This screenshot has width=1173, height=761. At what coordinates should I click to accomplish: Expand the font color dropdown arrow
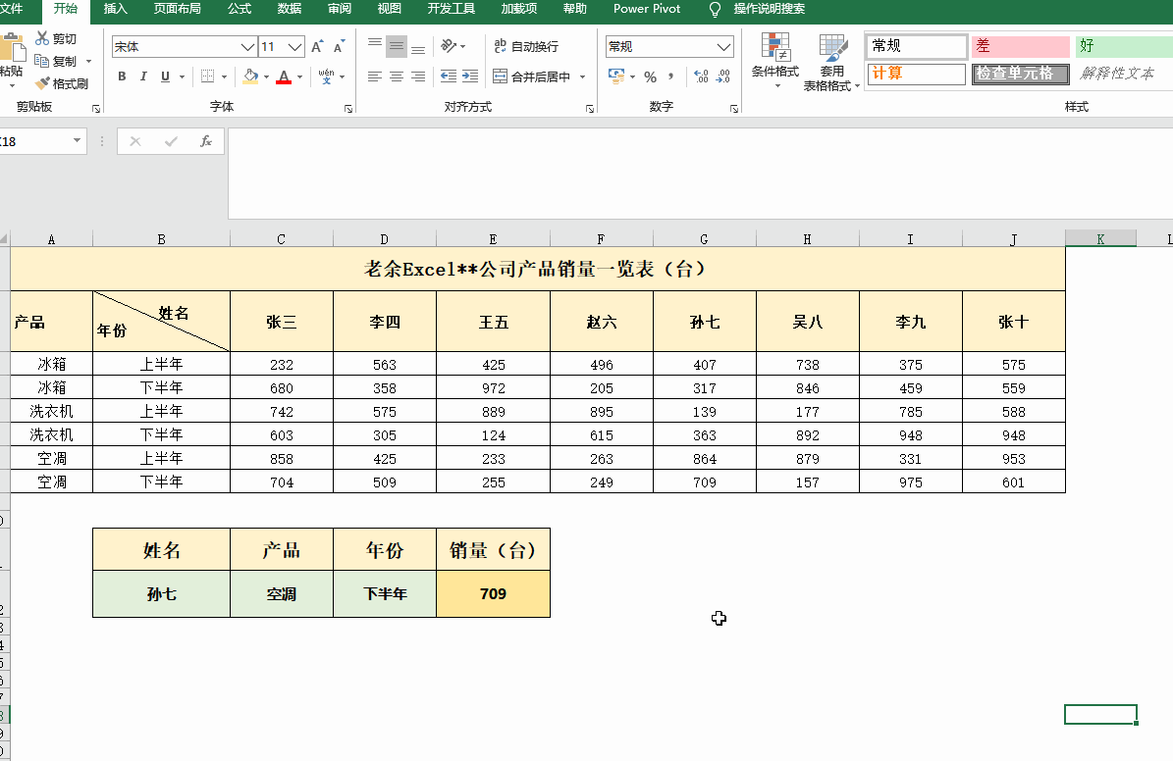coord(300,76)
